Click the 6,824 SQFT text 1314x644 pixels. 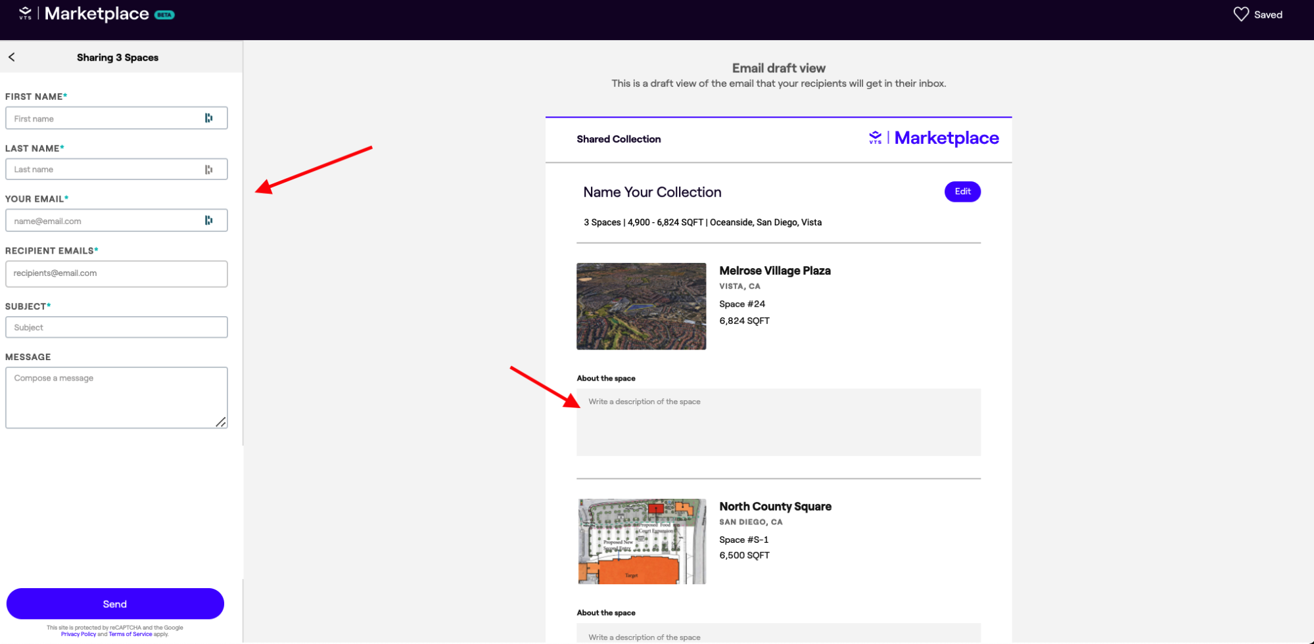point(744,321)
